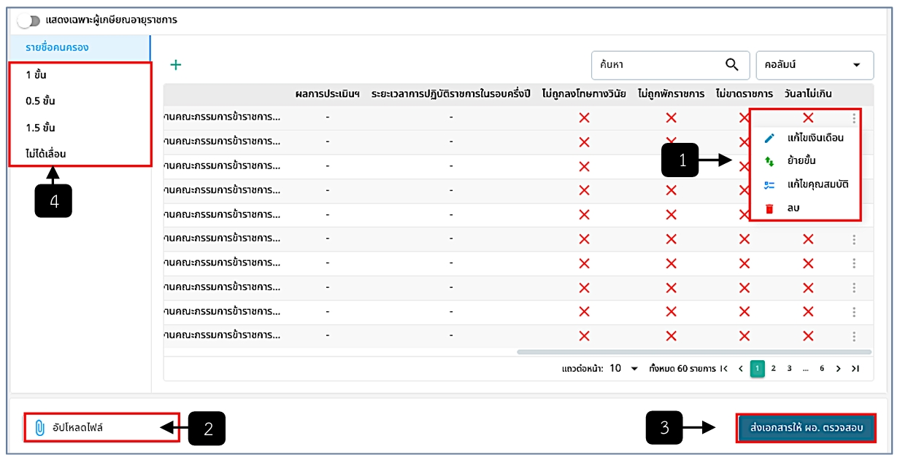
Task: Toggle แสดงเฉพาะผู้เกษียณอายุราชการ switch
Action: coord(28,20)
